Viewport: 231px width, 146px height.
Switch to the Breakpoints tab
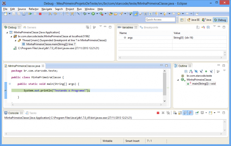pyautogui.click(x=149, y=27)
